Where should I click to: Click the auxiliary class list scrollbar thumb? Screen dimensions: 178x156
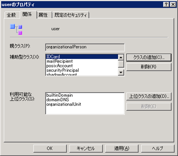(x=121, y=64)
